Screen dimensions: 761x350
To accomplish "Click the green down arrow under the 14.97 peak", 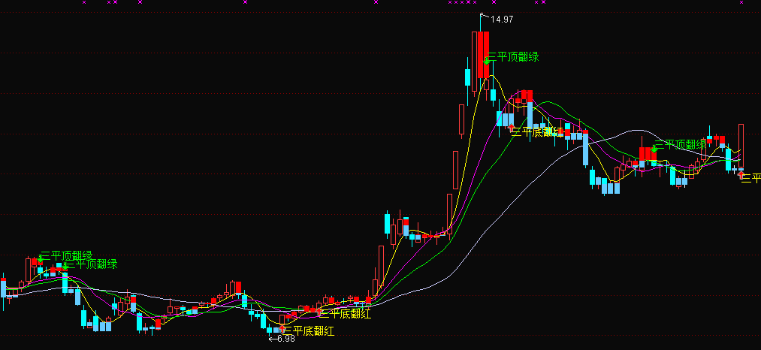I will point(486,61).
